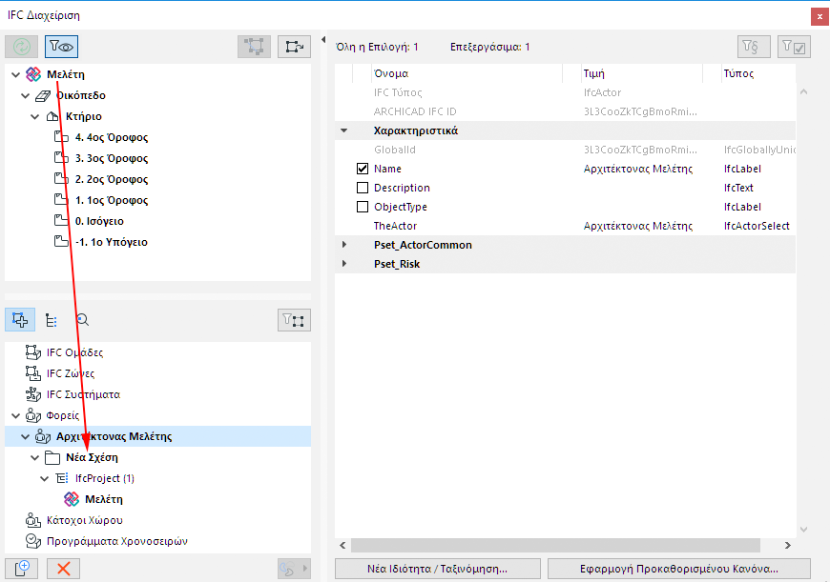This screenshot has height=582, width=830.
Task: Click the Όνομα column header
Action: pyautogui.click(x=390, y=73)
